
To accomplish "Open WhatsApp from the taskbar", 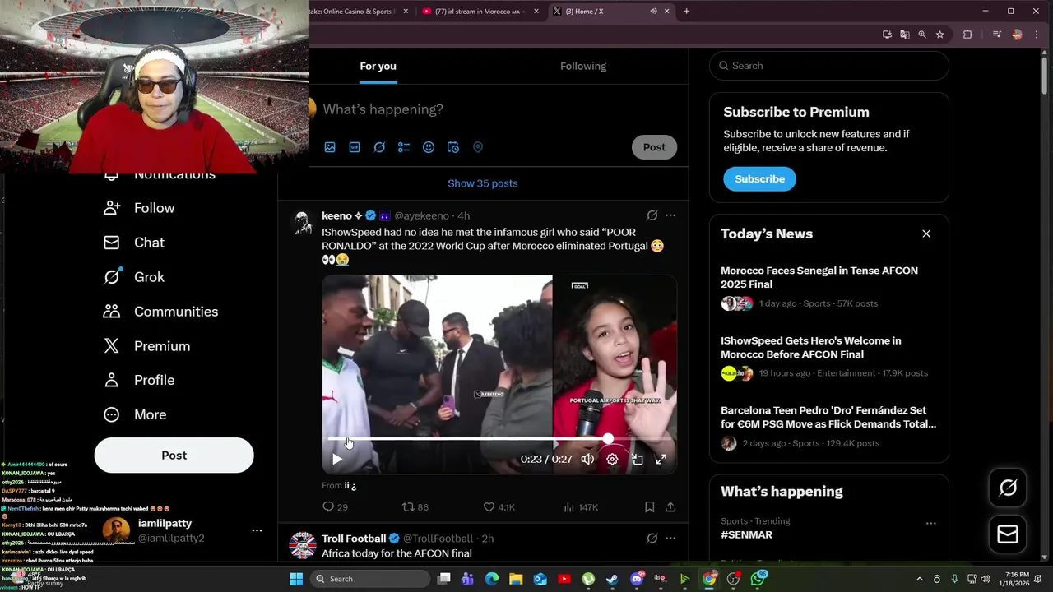I will (758, 579).
